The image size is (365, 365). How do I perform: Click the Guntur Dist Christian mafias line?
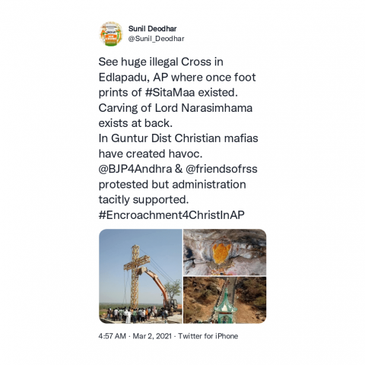coord(178,138)
